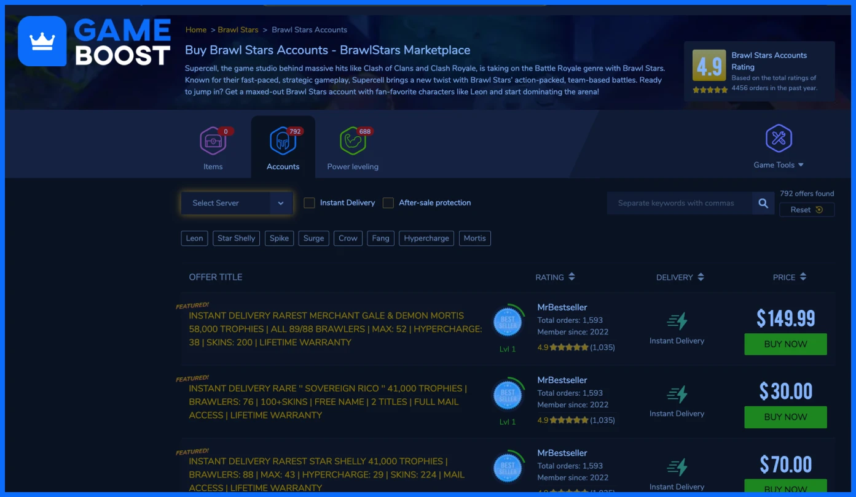856x497 pixels.
Task: Click the $70.00 price
Action: click(x=785, y=464)
